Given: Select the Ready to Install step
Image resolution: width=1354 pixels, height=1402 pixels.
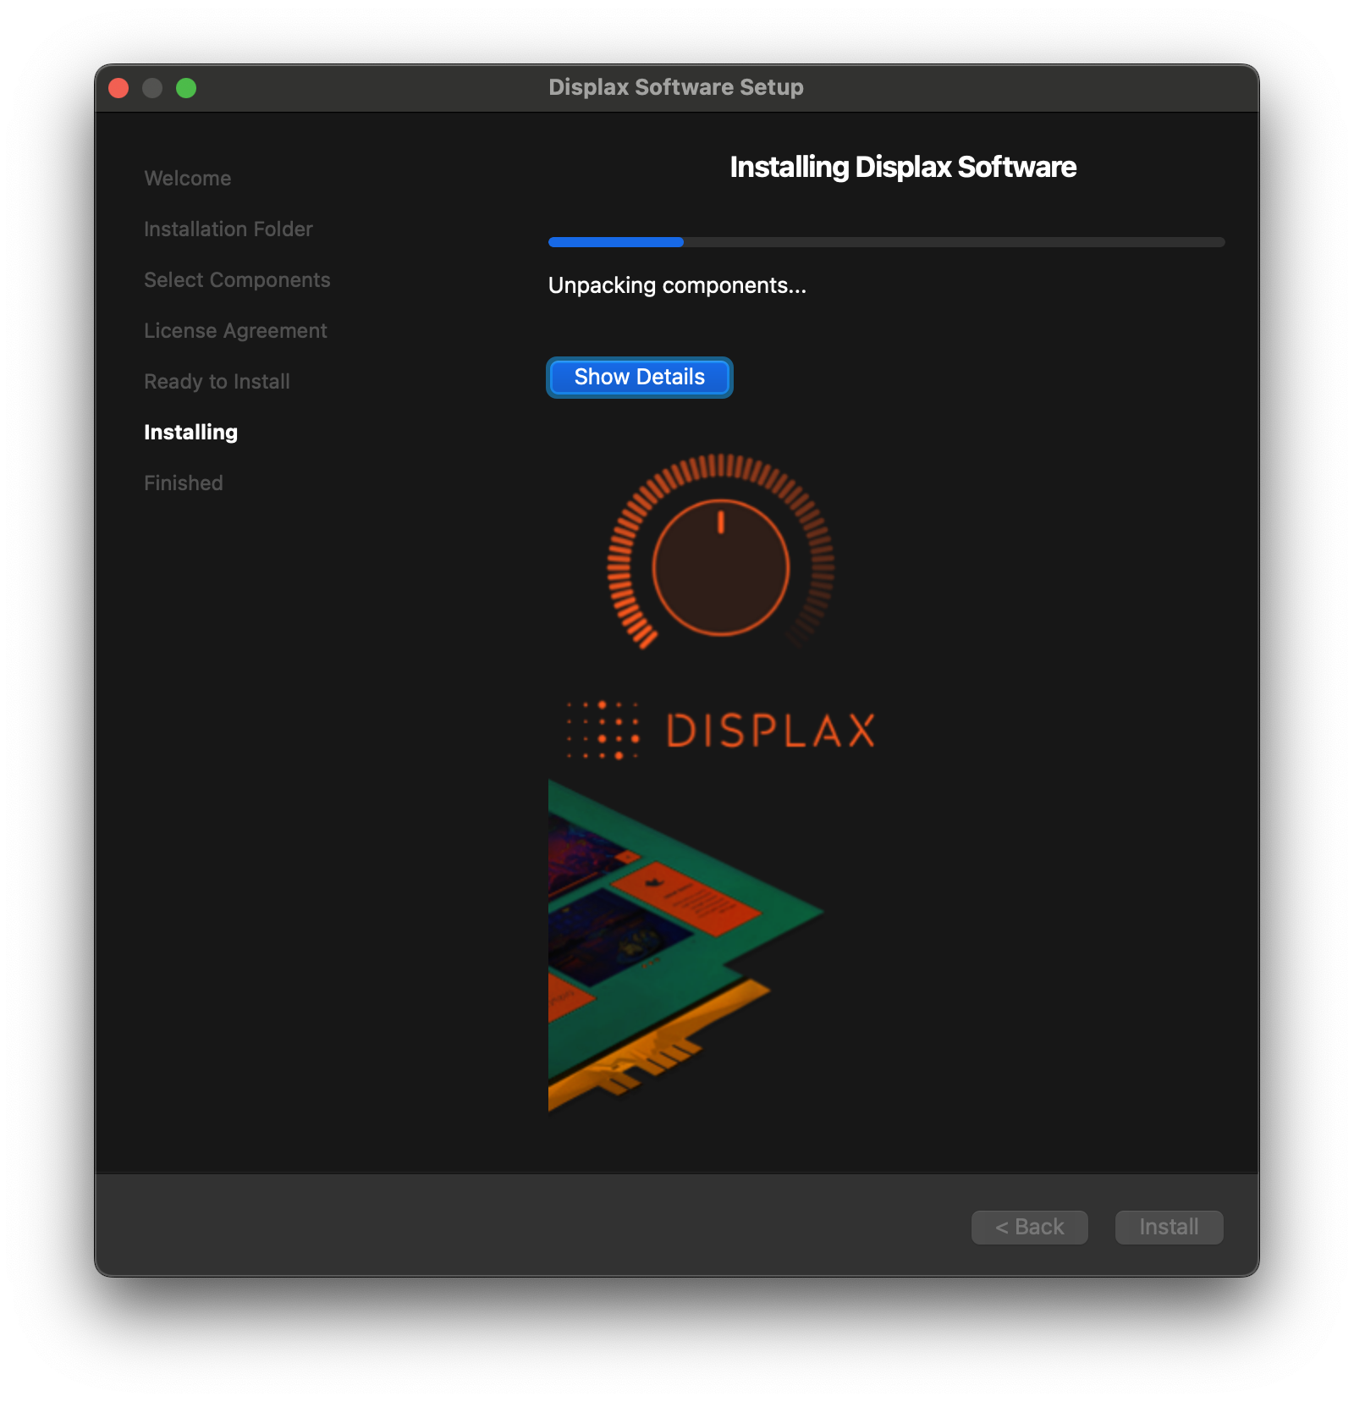Looking at the screenshot, I should 217,382.
